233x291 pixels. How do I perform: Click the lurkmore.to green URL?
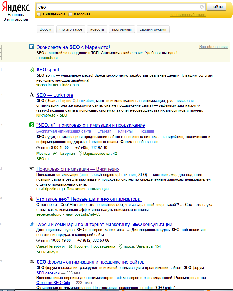click(46, 115)
